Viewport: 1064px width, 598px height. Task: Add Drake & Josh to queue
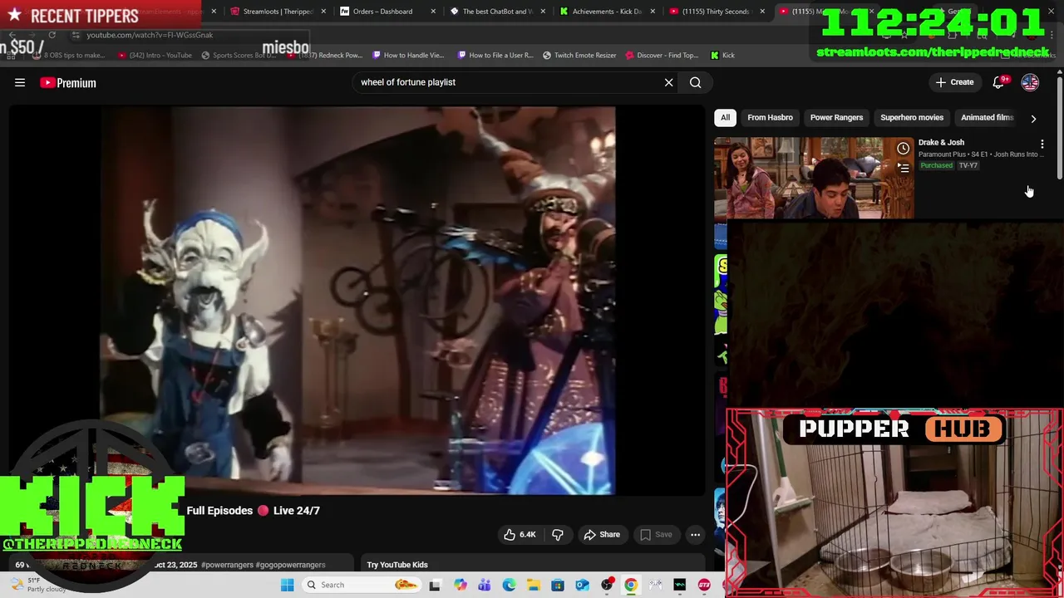904,168
